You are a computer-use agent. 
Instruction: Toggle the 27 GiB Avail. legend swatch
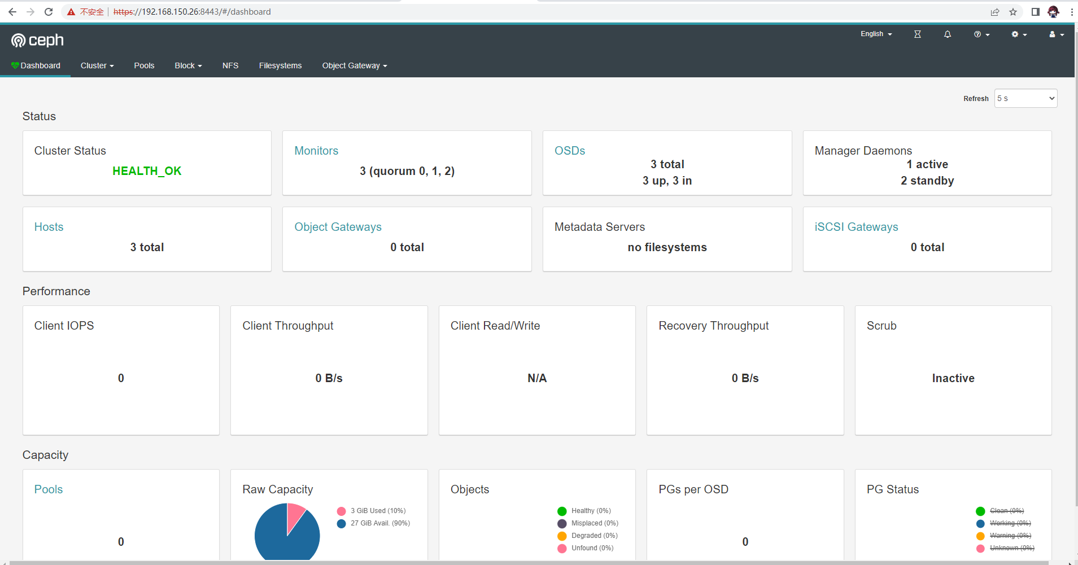pyautogui.click(x=341, y=524)
